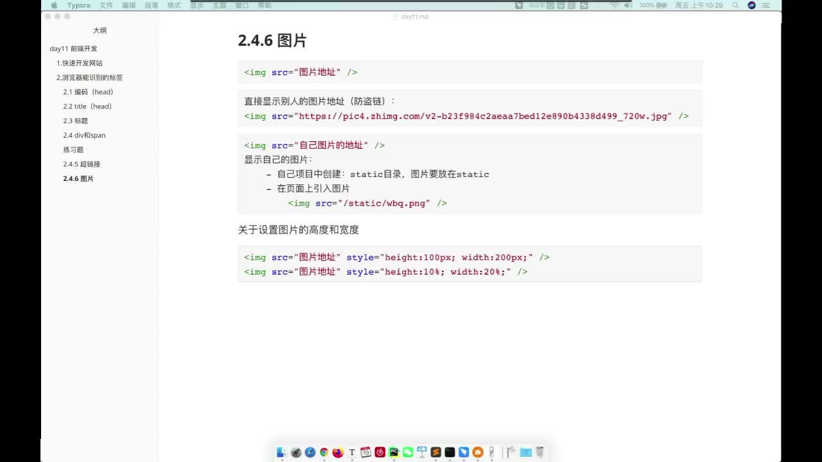
Task: Click the '自己图片的地址' code line
Action: (314, 145)
